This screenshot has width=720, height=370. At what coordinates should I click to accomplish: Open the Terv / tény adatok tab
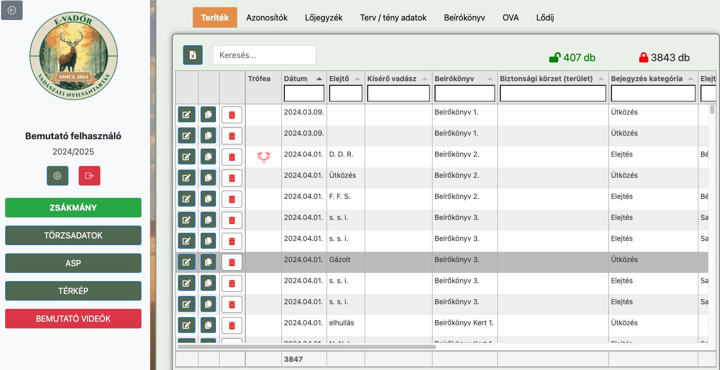(393, 17)
